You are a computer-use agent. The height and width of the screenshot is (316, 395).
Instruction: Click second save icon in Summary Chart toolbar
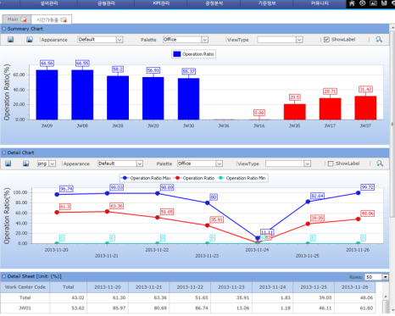(30, 40)
